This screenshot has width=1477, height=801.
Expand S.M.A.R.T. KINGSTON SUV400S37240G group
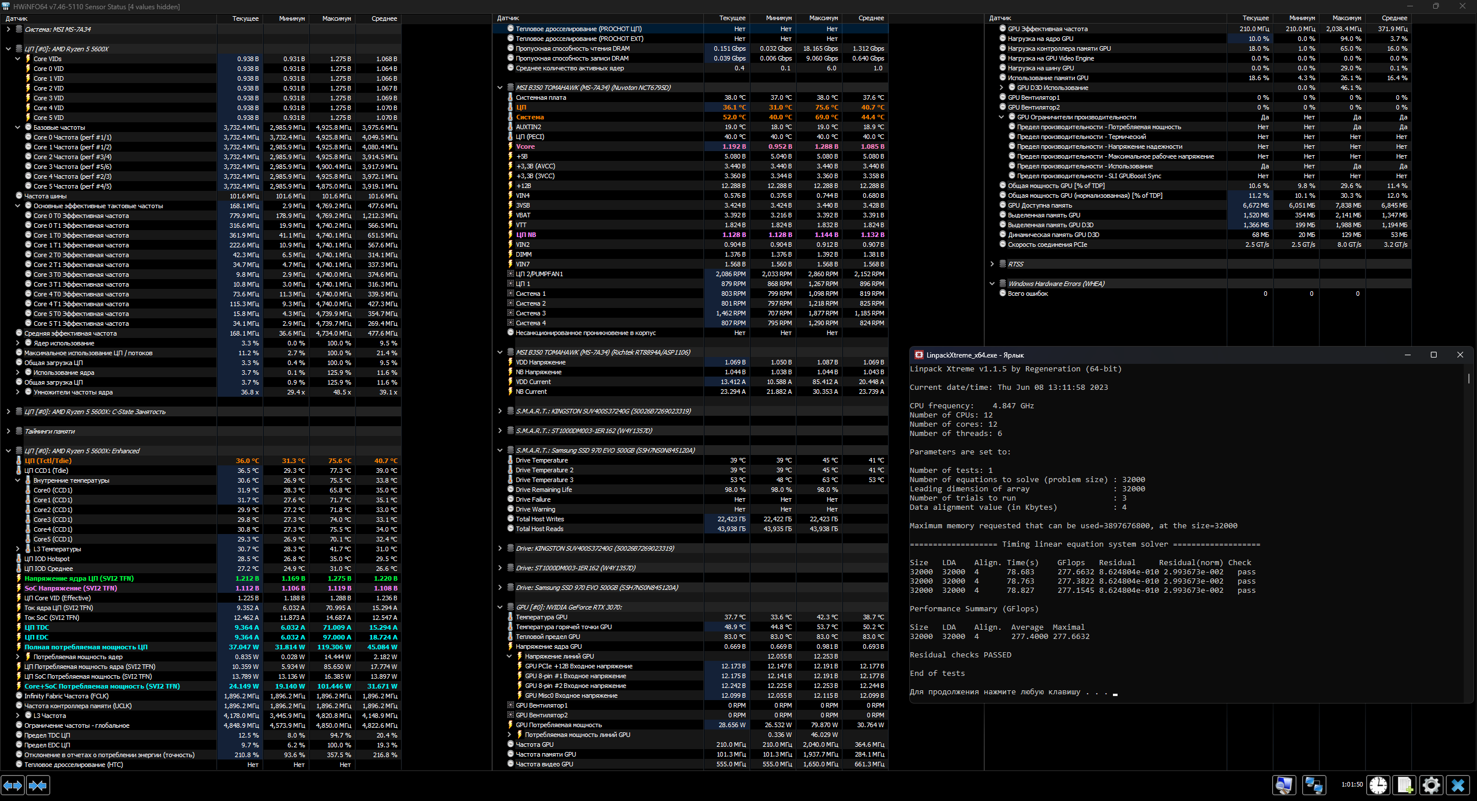500,411
